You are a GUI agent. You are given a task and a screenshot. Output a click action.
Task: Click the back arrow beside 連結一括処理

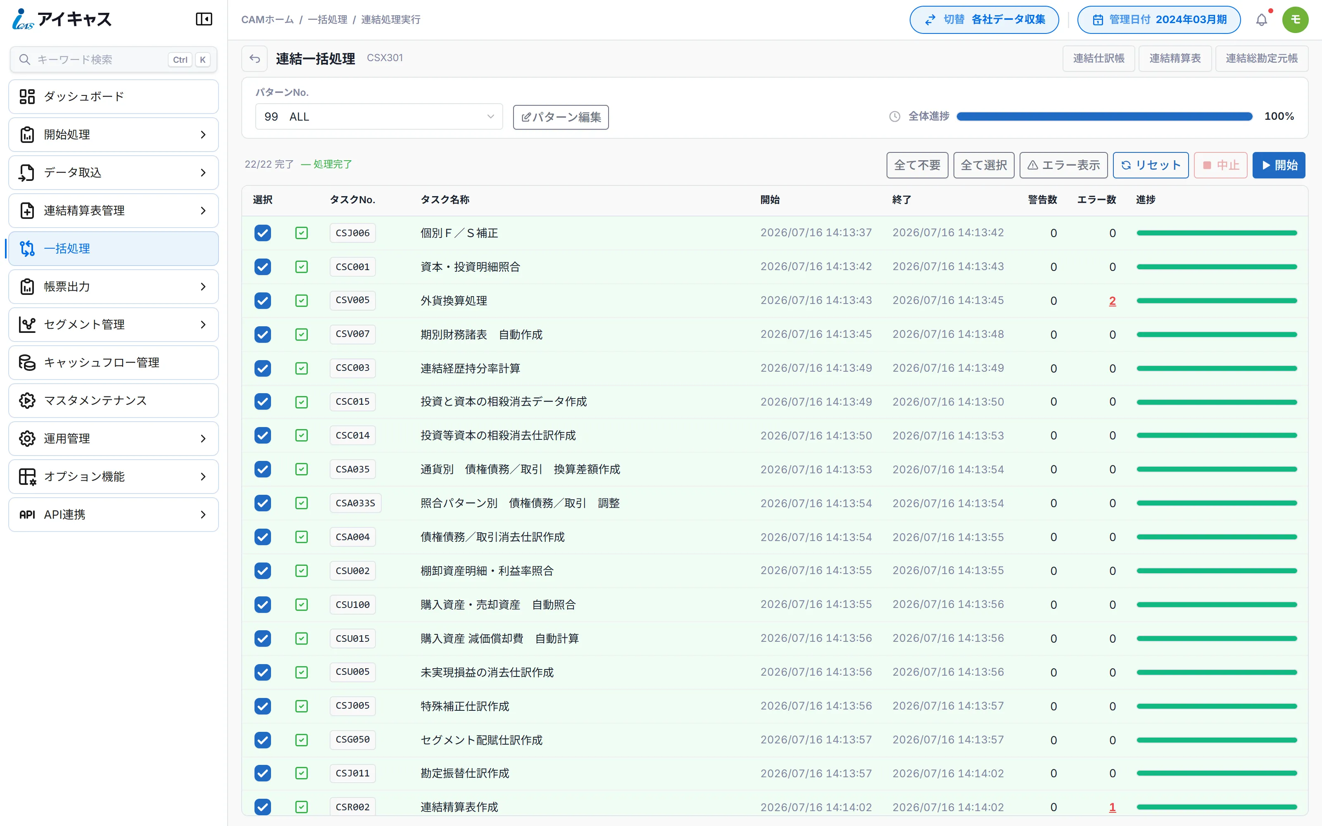[254, 59]
